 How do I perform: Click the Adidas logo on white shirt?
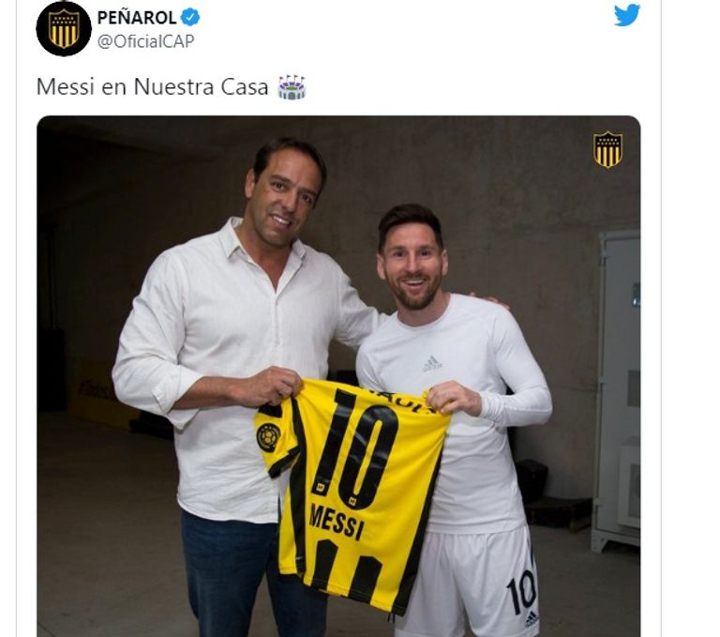[431, 364]
